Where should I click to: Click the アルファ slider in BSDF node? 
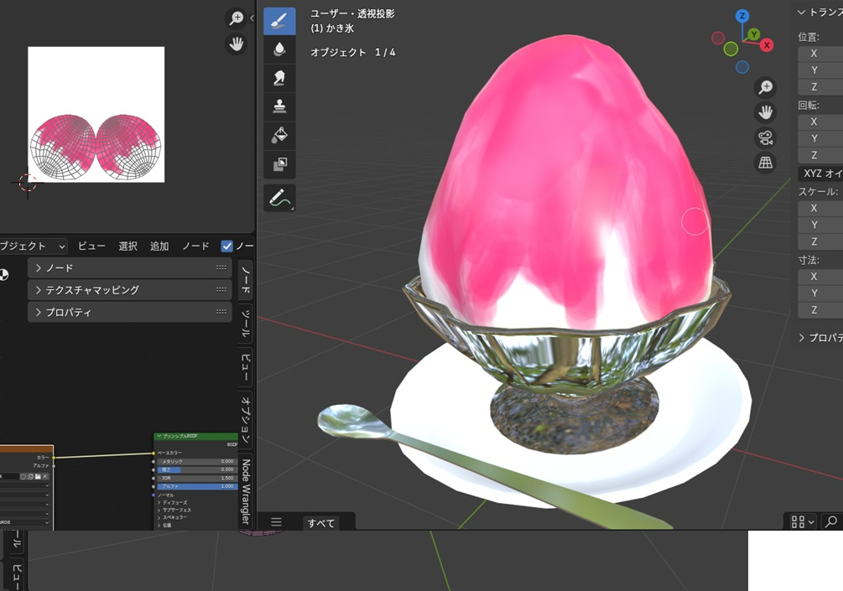[196, 486]
